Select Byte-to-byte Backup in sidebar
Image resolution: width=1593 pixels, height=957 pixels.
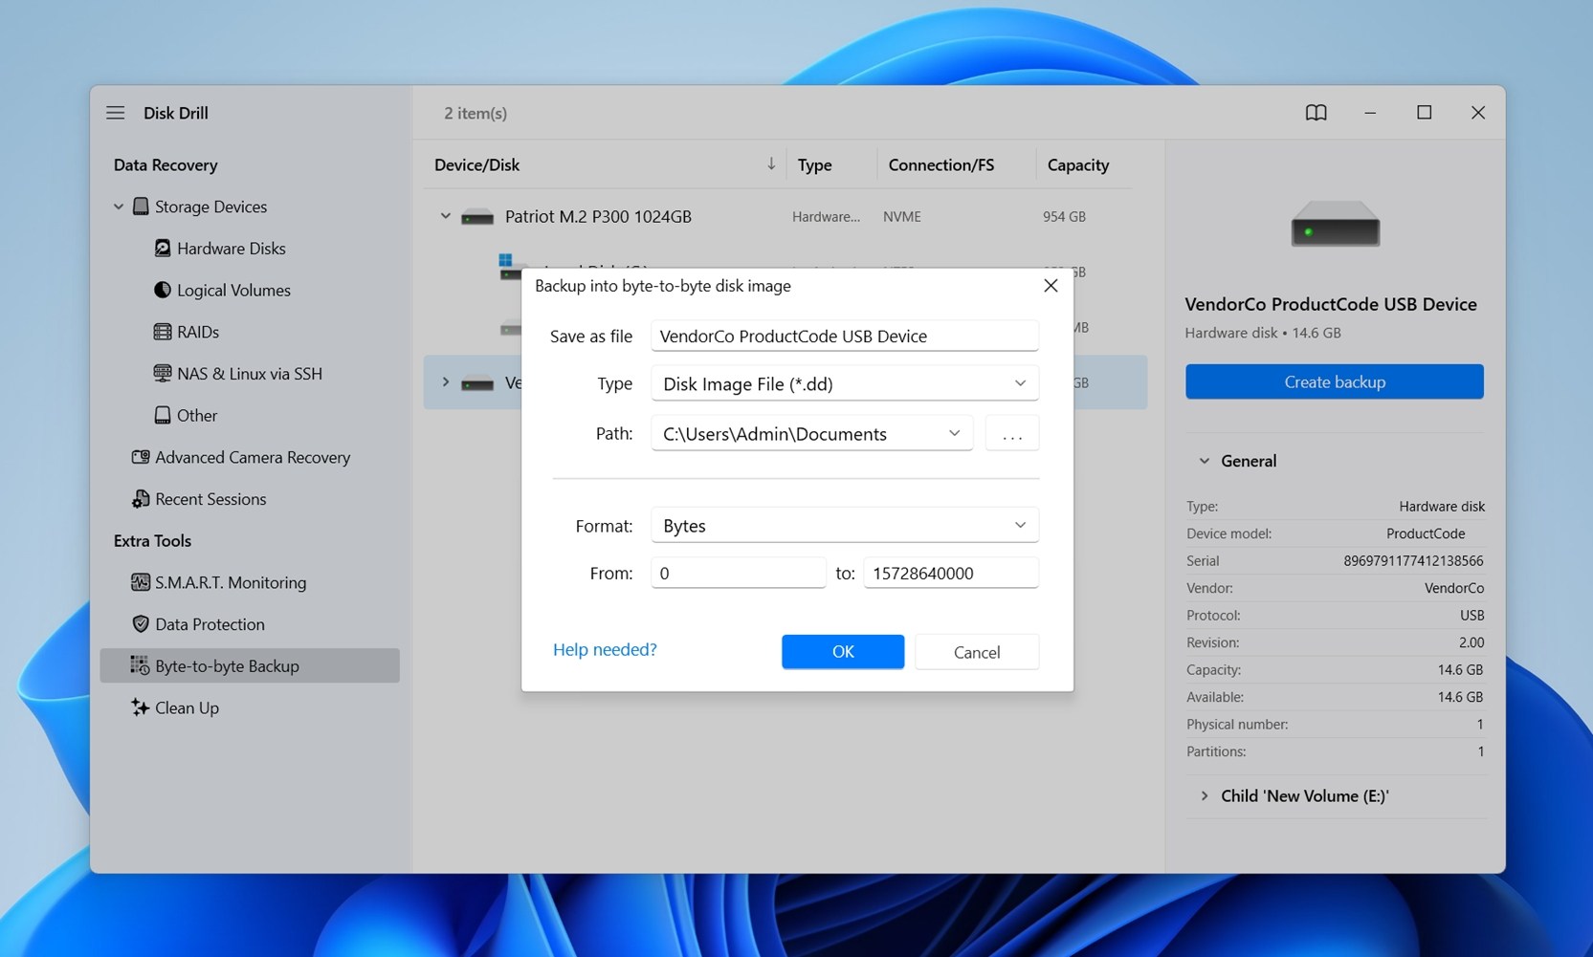click(x=250, y=665)
